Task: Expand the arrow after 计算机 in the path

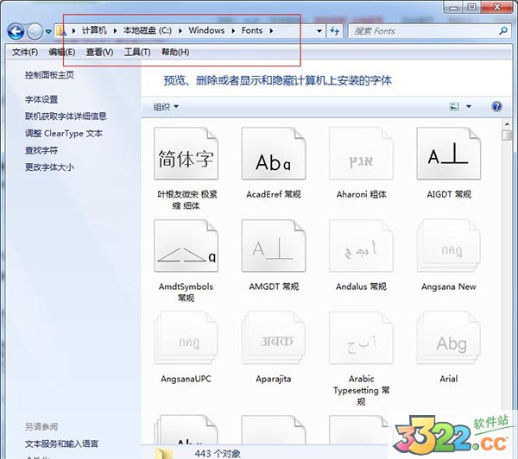Action: click(115, 31)
